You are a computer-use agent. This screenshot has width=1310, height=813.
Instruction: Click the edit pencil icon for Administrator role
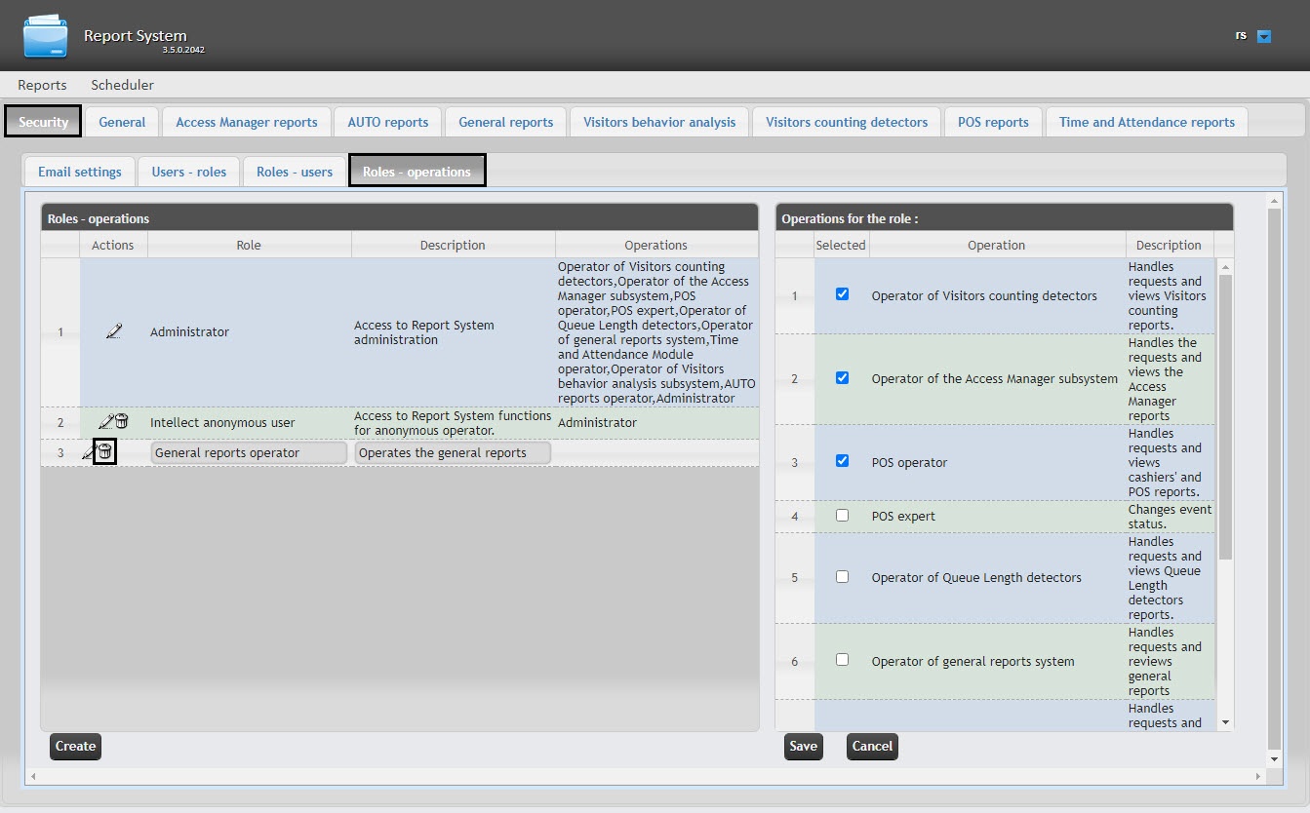(114, 332)
